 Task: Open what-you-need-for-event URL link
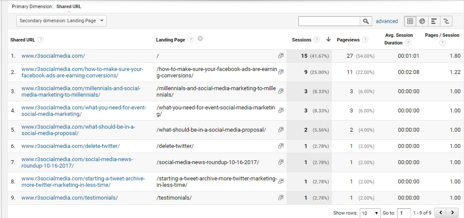click(x=84, y=111)
